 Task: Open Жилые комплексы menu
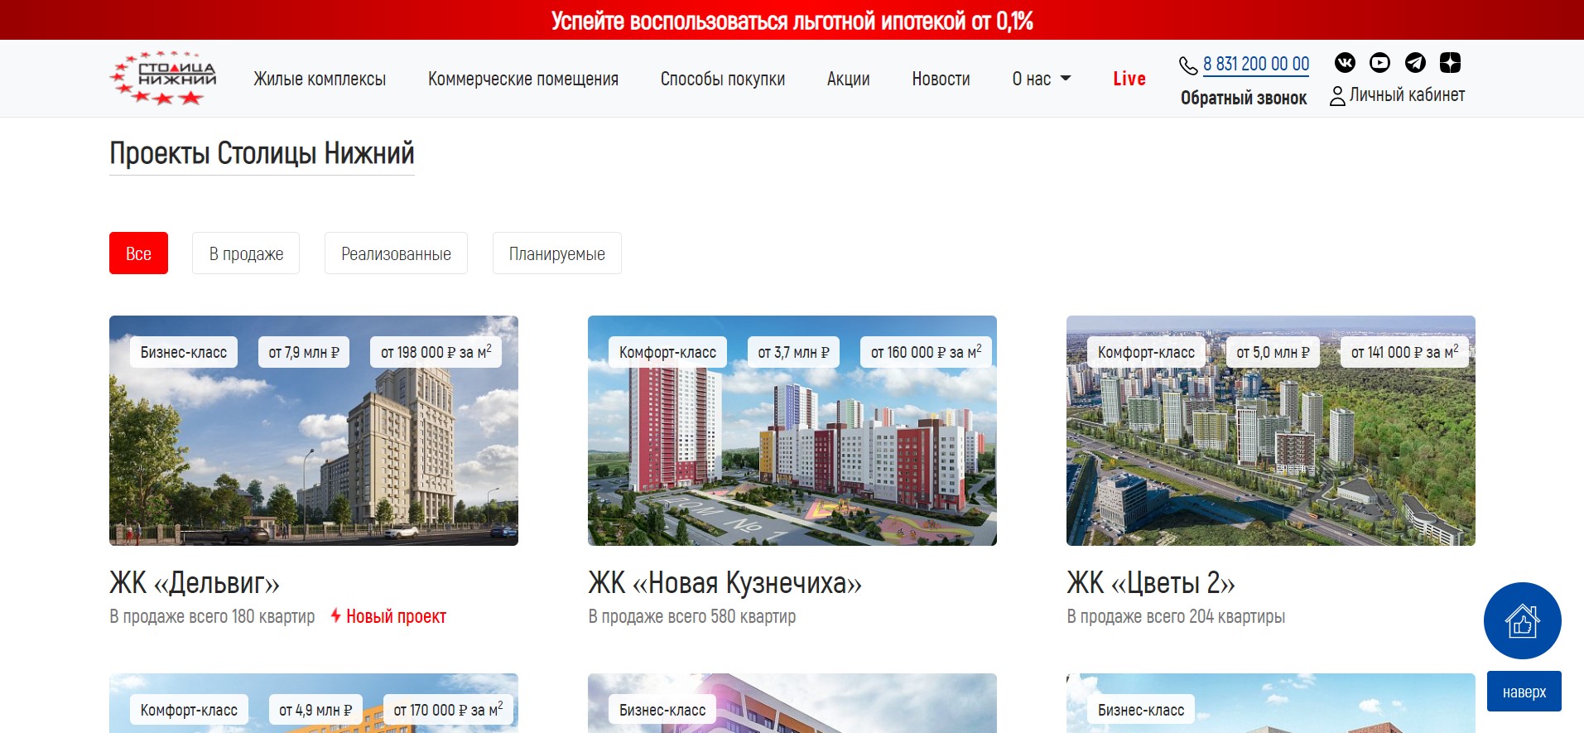pos(320,79)
